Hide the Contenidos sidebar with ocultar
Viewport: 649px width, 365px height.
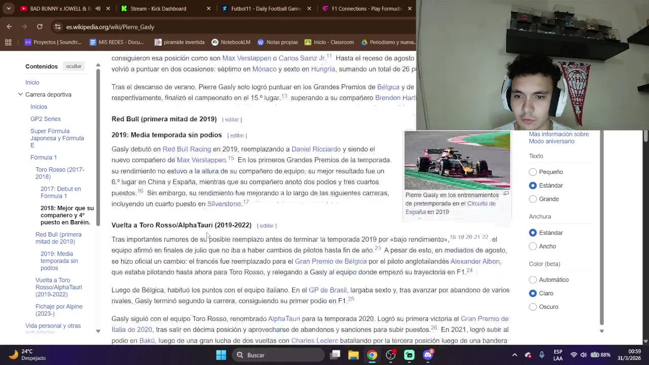(x=74, y=66)
